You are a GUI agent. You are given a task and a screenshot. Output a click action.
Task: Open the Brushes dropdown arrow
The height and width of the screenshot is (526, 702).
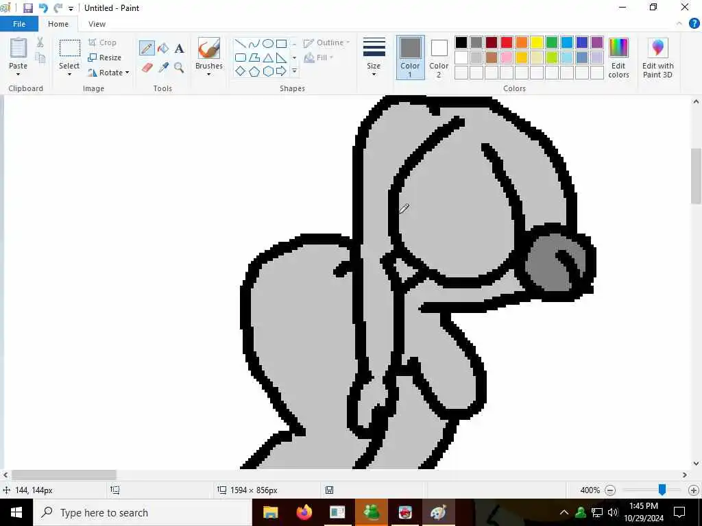(x=209, y=74)
